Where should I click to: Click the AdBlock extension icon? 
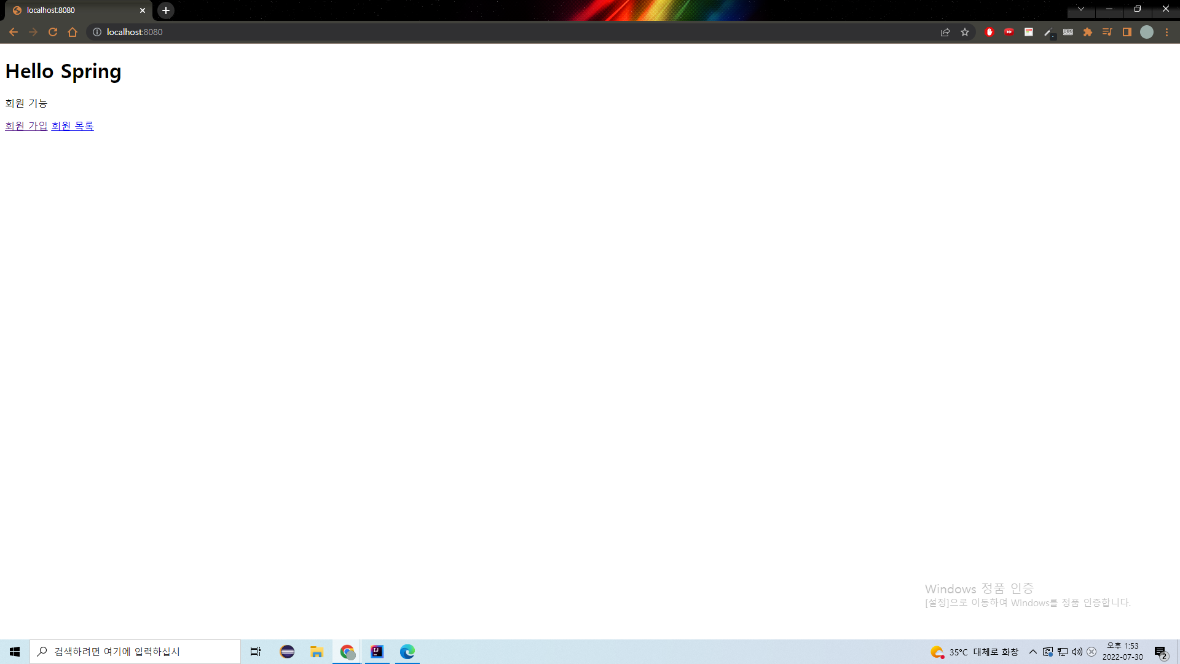989,32
